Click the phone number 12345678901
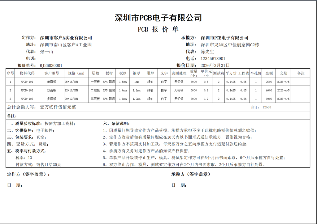Image resolution: width=317 pixels, height=224 pixels. tap(213, 59)
